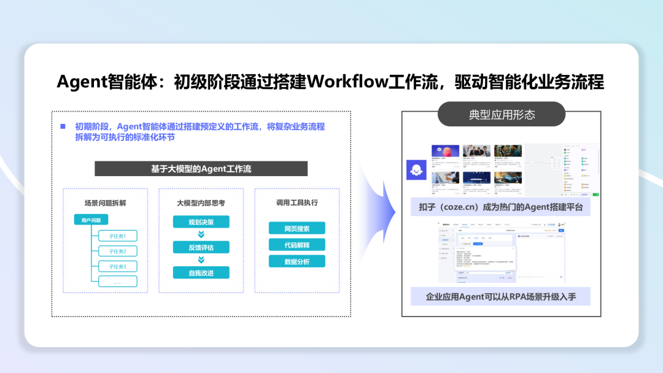Click the blue bullet text 初期阶段
Screen dimensions: 663x373
pyautogui.click(x=200, y=132)
